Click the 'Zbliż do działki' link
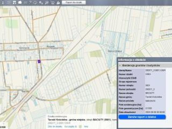This screenshot has height=129, width=172. 53,126
